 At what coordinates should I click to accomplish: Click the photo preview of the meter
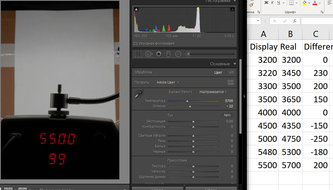(60, 90)
